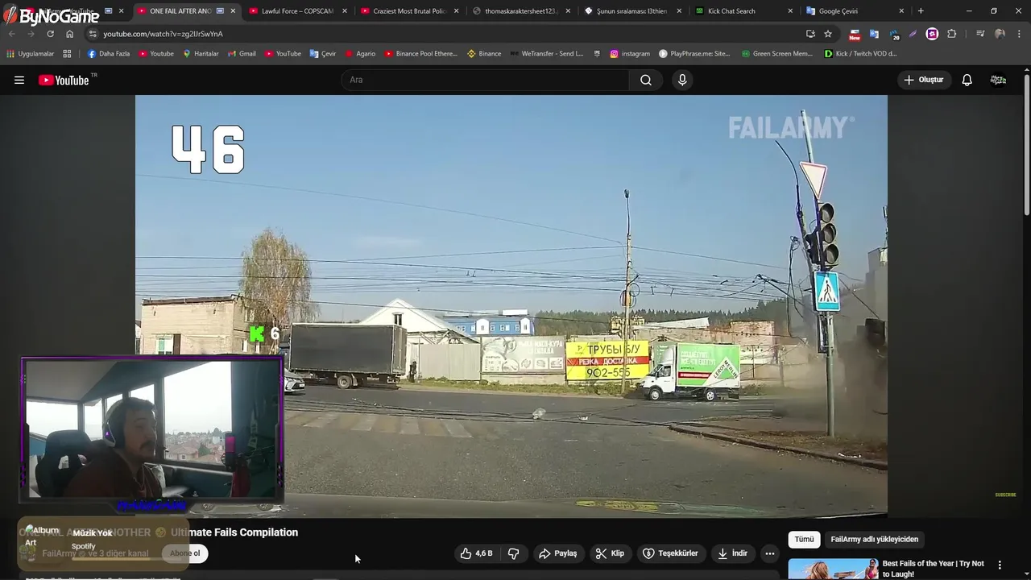
Task: Click the Abone ol subscribe button
Action: [184, 553]
